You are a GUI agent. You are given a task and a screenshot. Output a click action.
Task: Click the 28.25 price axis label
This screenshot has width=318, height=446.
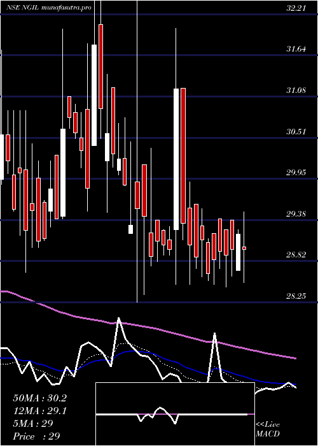click(x=296, y=296)
